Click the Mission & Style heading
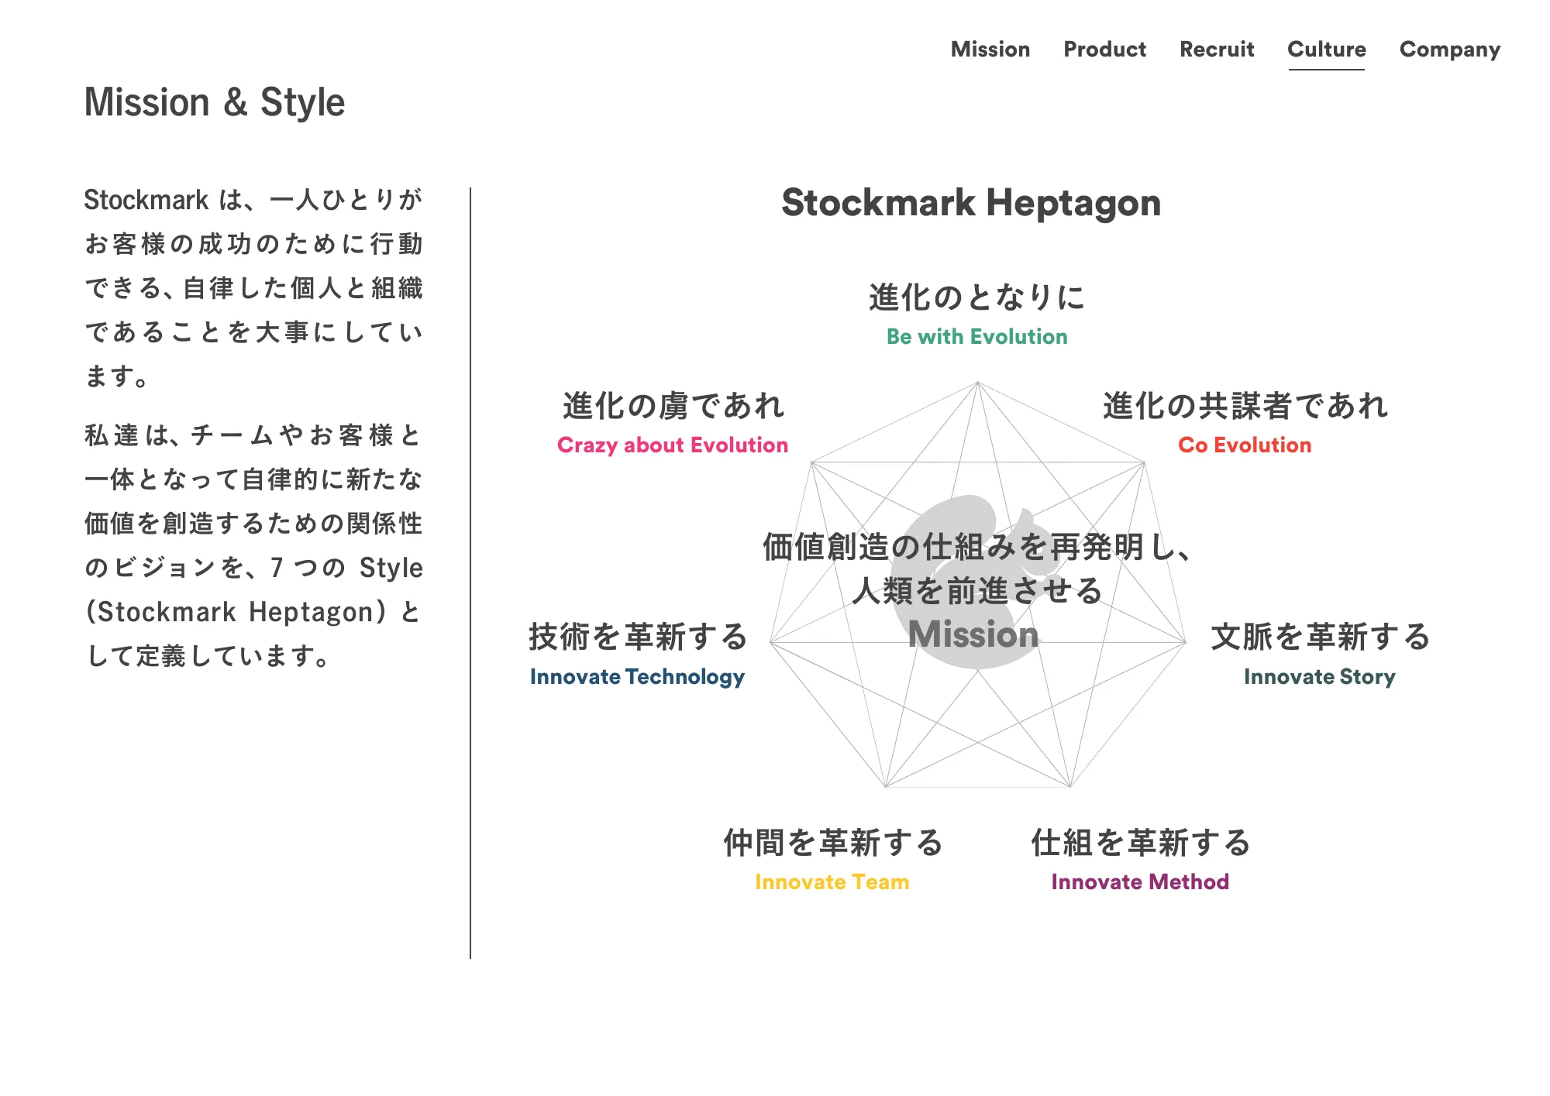 215,102
